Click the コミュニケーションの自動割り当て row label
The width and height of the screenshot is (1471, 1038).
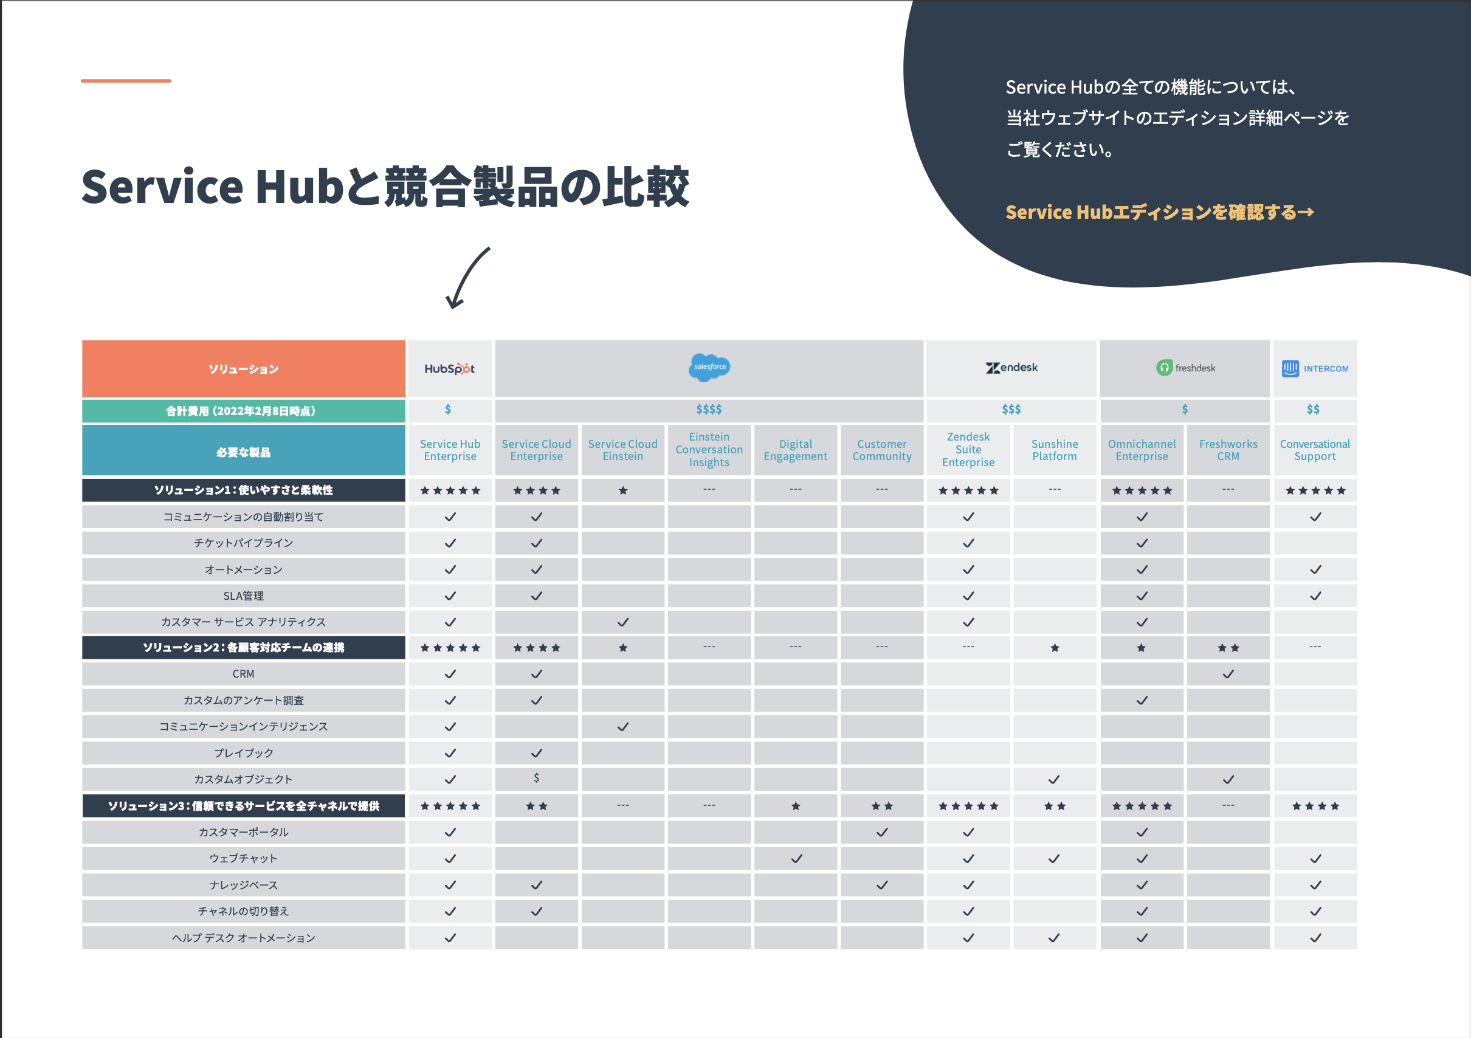point(244,517)
